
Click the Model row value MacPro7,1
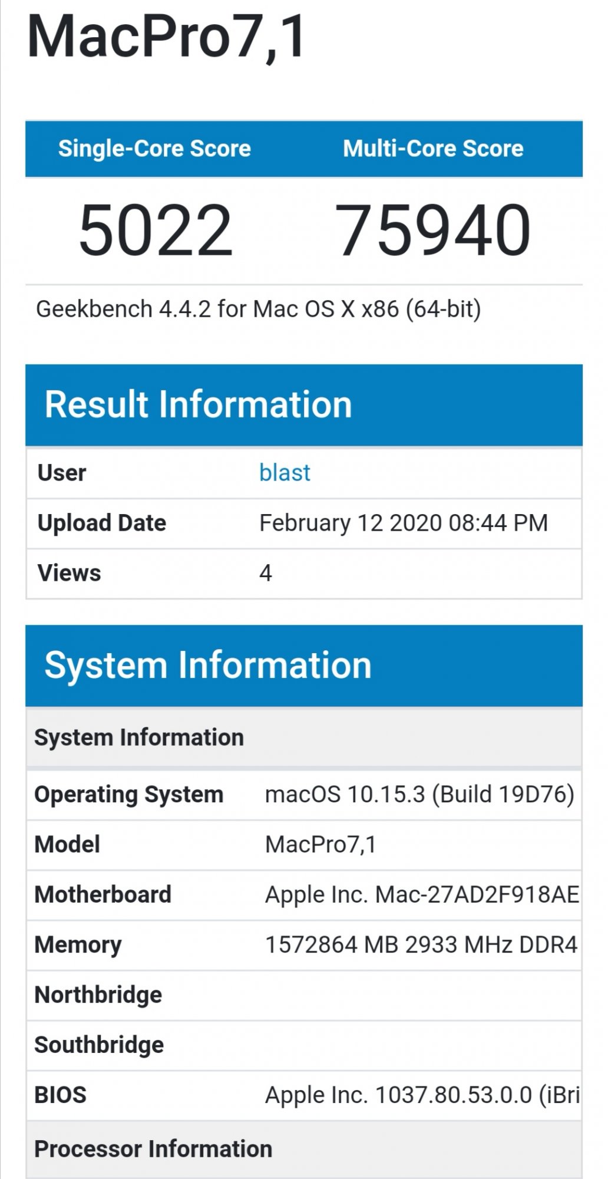click(320, 844)
